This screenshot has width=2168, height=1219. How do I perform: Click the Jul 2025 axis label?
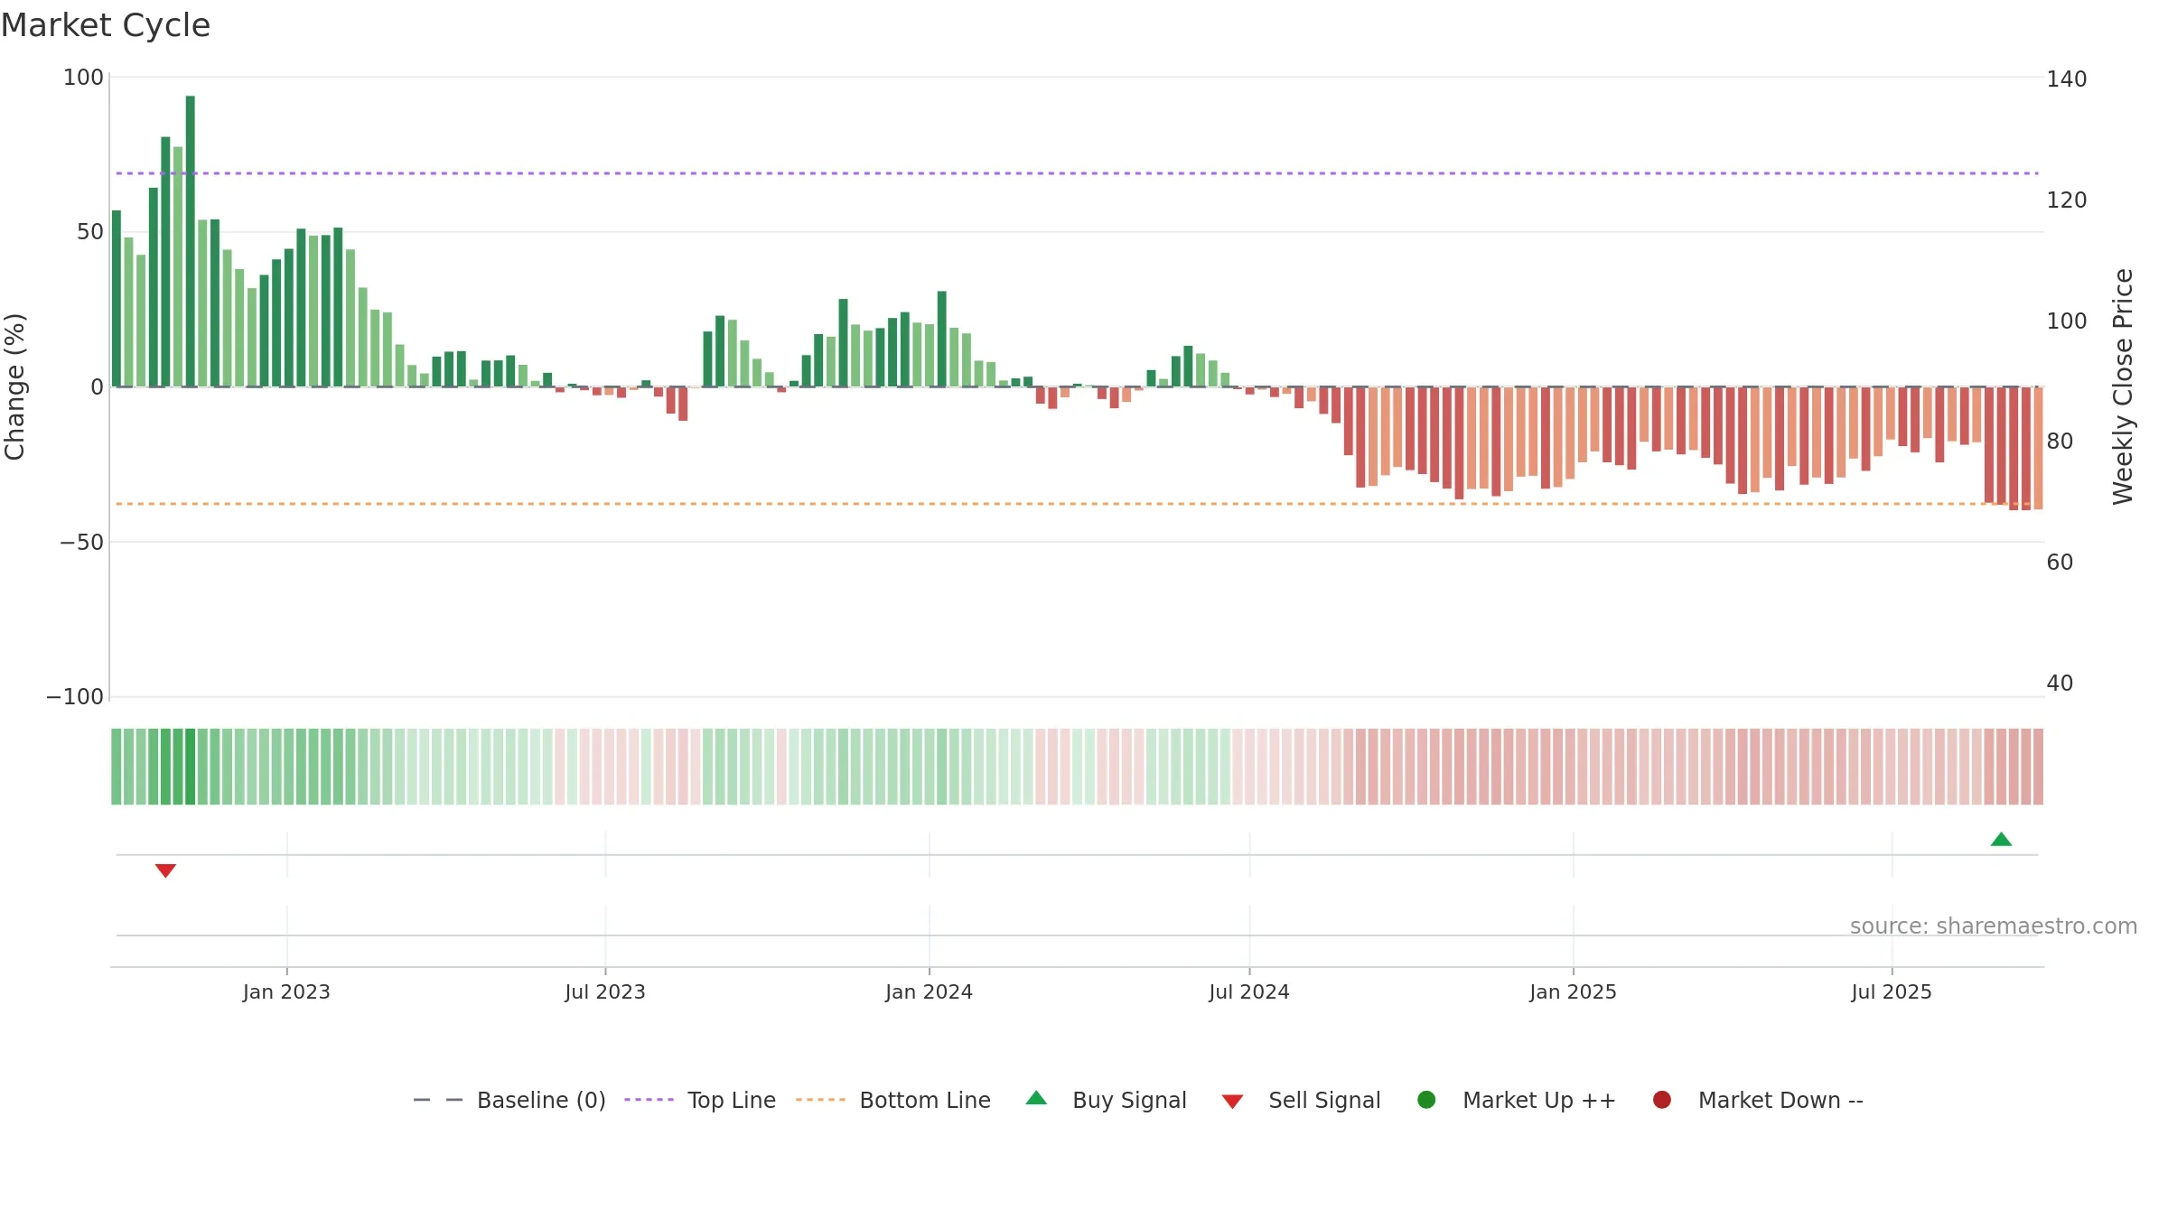pyautogui.click(x=1892, y=992)
